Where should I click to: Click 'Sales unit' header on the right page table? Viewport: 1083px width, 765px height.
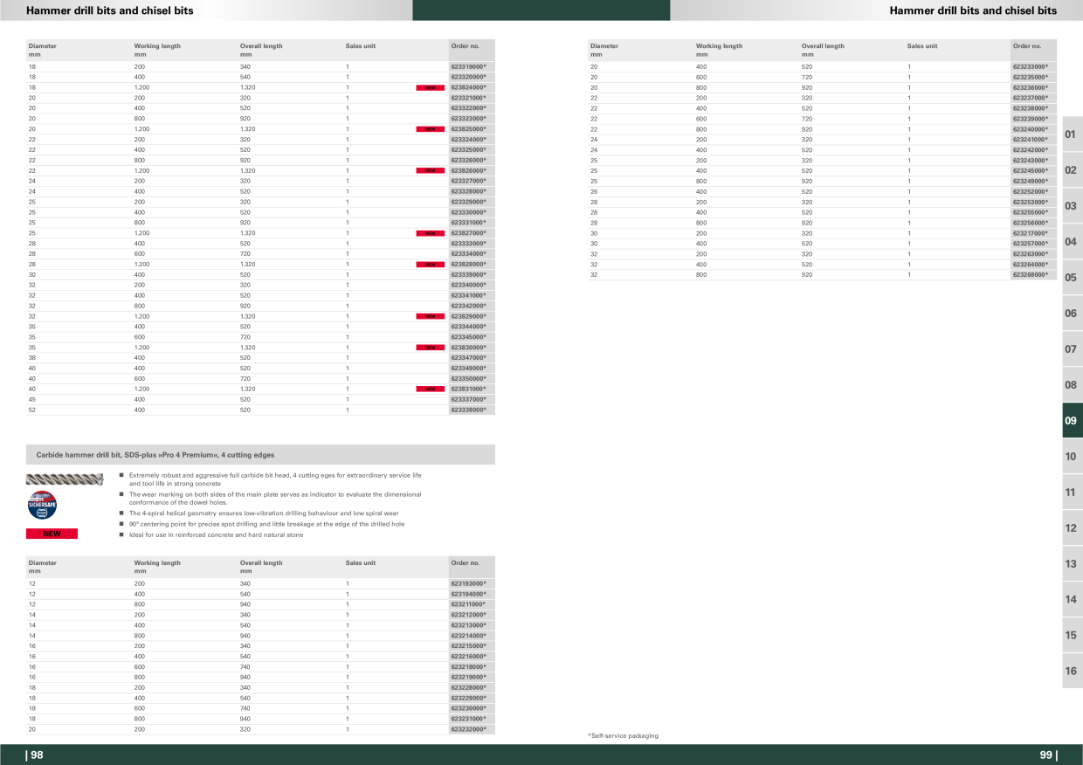pos(922,46)
